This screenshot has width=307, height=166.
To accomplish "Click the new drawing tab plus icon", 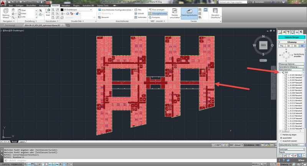I will 68,25.
